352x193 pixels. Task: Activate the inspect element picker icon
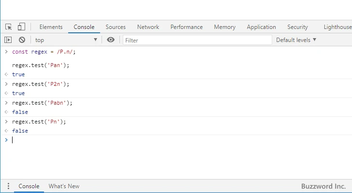click(x=9, y=27)
